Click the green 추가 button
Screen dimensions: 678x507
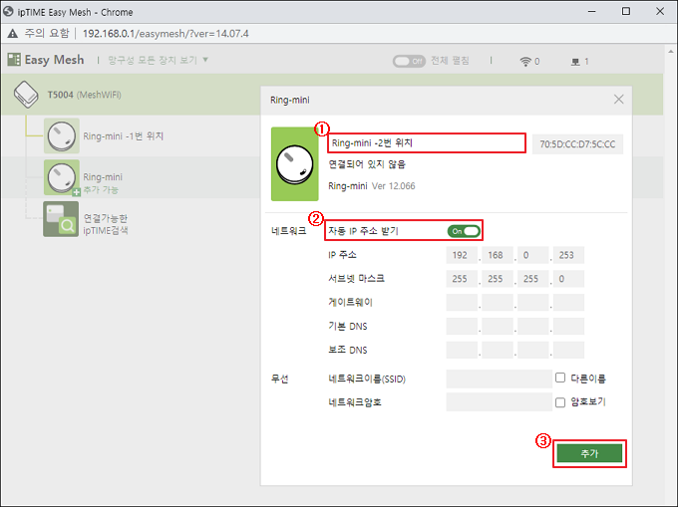pyautogui.click(x=589, y=453)
